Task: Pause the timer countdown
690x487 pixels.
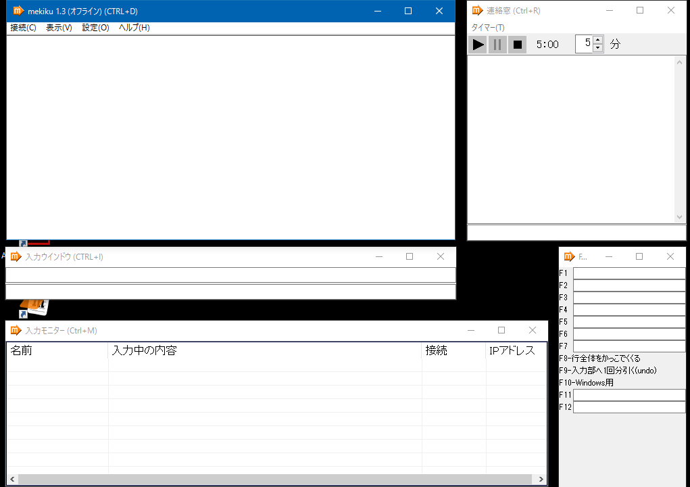Action: click(497, 45)
